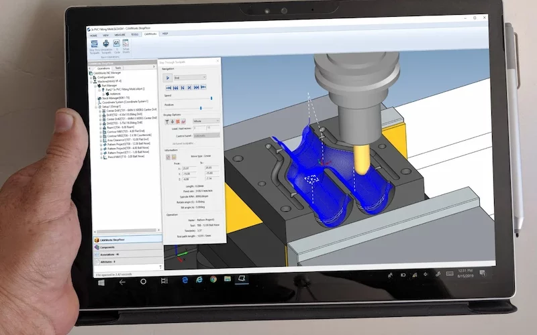Viewport: 537px width, 335px height.
Task: Toggle the red toolpath points display icon
Action: [178, 121]
